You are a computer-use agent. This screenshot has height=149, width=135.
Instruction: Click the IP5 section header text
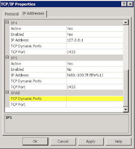pyautogui.click(x=14, y=58)
